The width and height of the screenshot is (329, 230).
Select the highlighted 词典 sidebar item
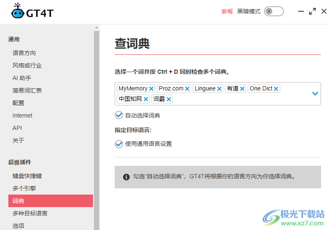[50, 201]
